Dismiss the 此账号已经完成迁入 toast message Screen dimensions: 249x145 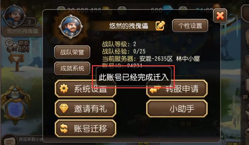click(x=134, y=77)
